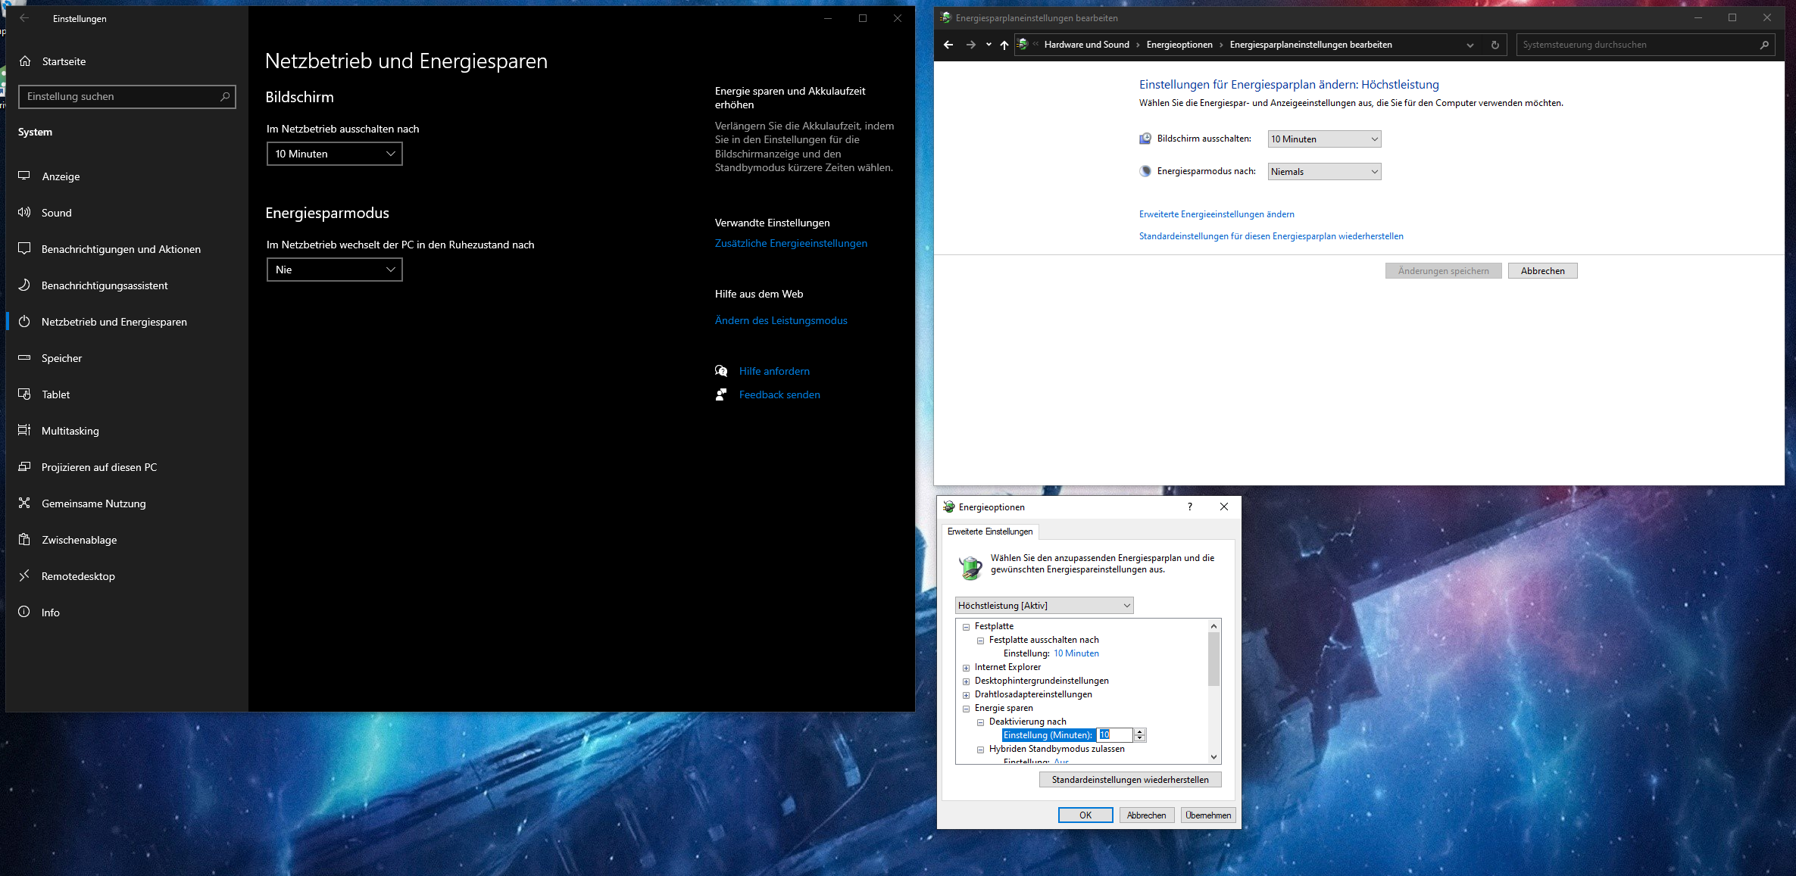This screenshot has width=1796, height=876.
Task: Collapse the Festplatte tree node
Action: point(966,627)
